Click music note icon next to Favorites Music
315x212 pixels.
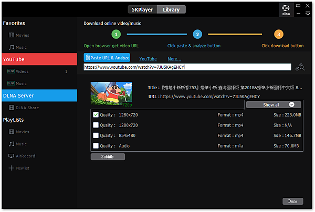(12, 47)
